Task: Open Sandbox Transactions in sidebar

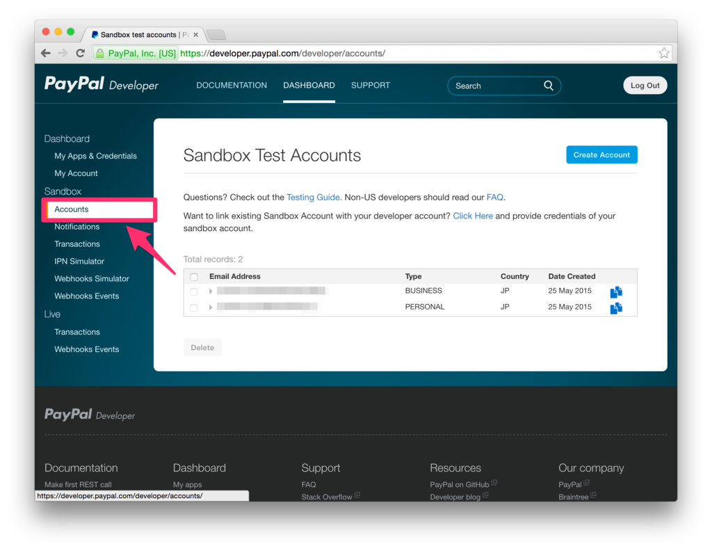Action: point(77,244)
